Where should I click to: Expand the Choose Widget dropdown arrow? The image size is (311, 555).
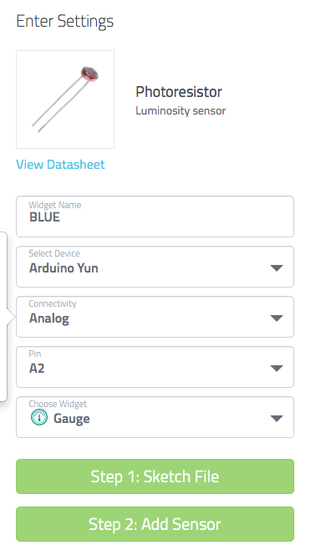tap(277, 419)
